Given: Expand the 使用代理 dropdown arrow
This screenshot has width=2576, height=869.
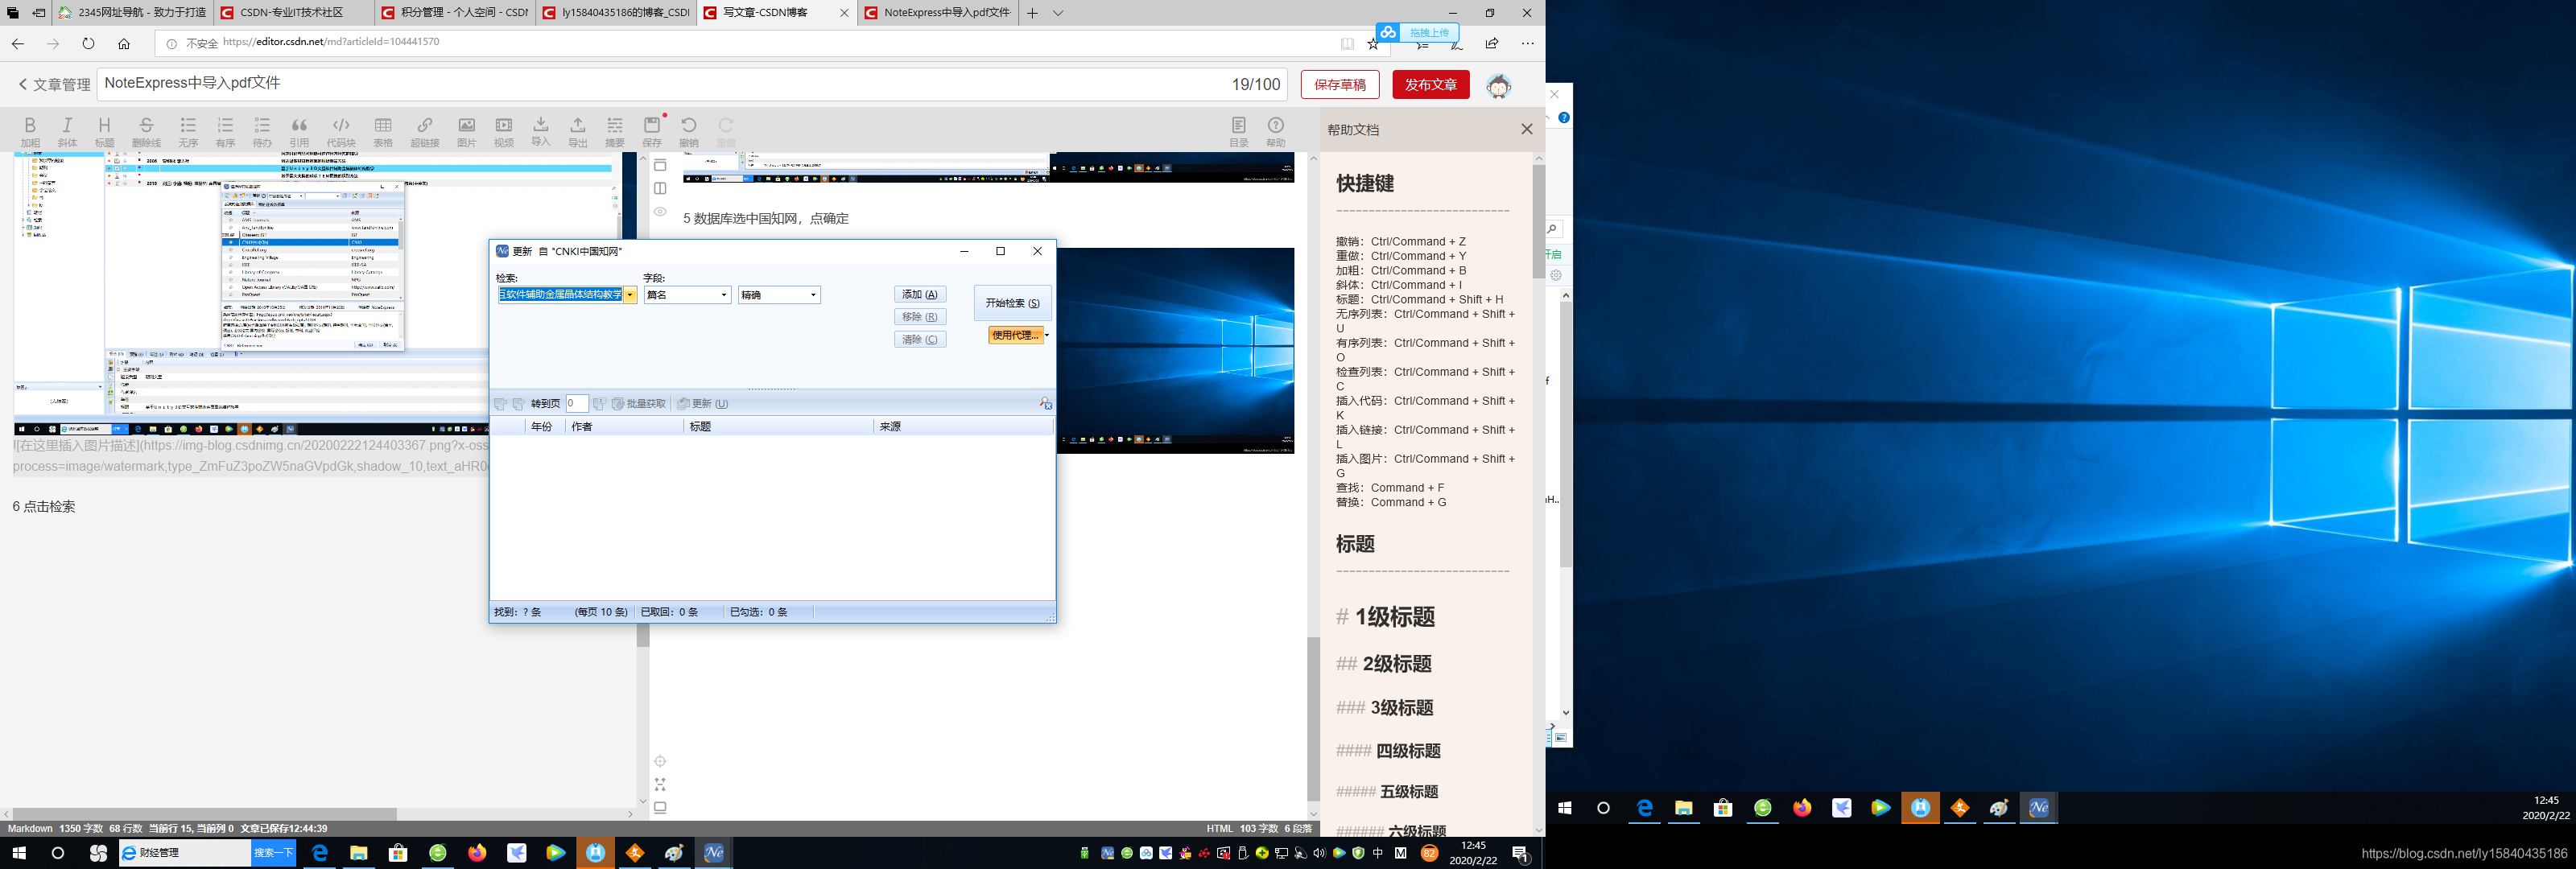Looking at the screenshot, I should tap(1046, 335).
